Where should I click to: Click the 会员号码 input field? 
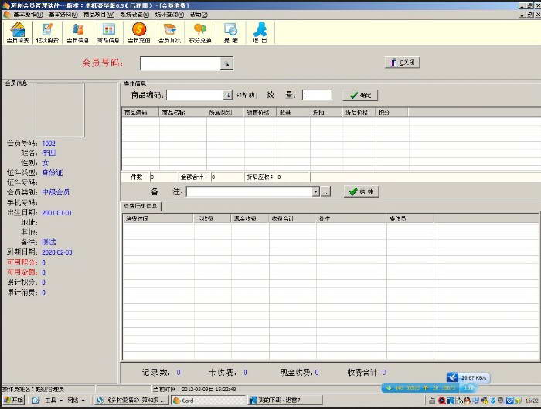pos(180,64)
